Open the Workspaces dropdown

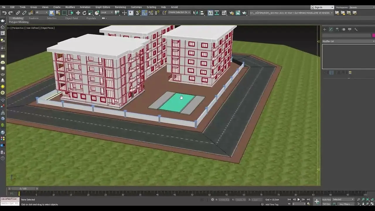(x=362, y=7)
